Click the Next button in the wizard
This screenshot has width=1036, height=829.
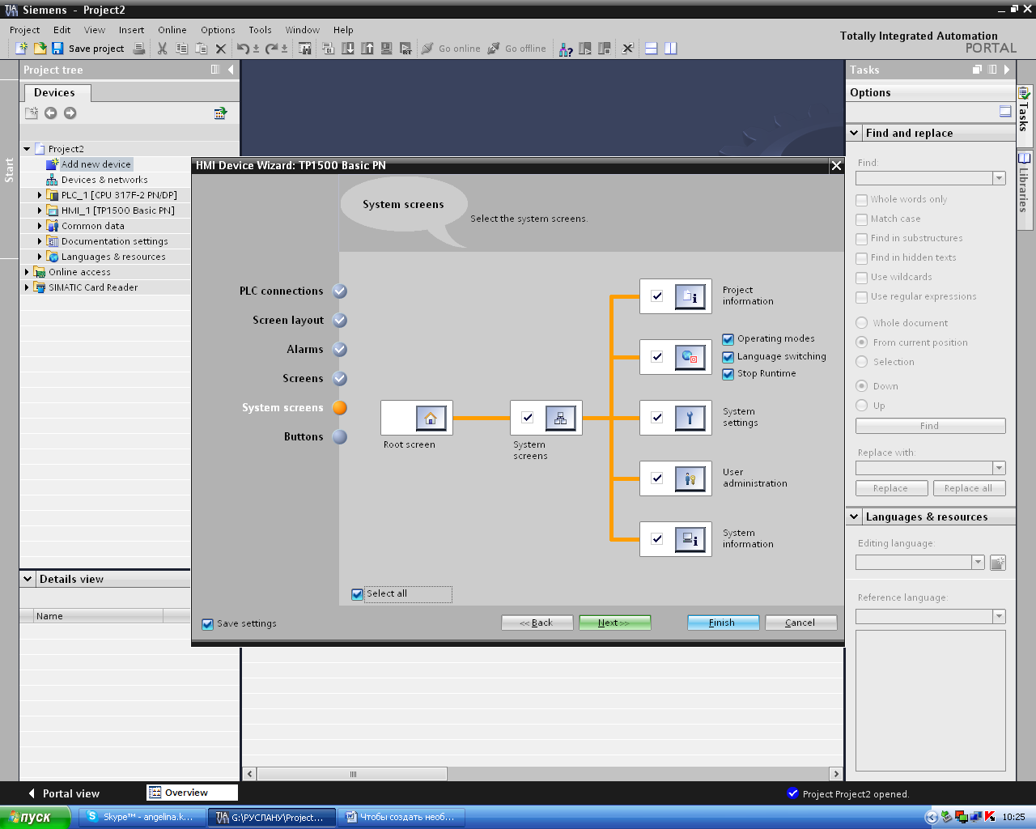click(x=614, y=623)
